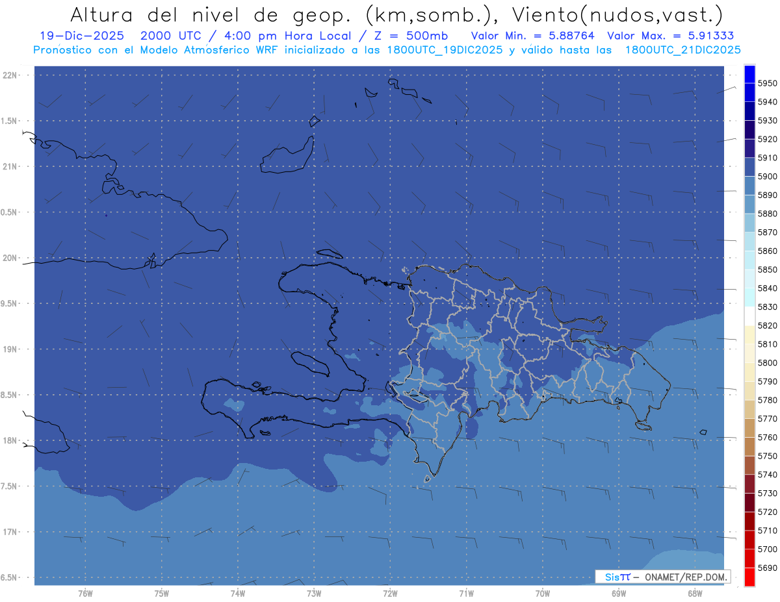Click the 22N latitude label

tap(10, 75)
